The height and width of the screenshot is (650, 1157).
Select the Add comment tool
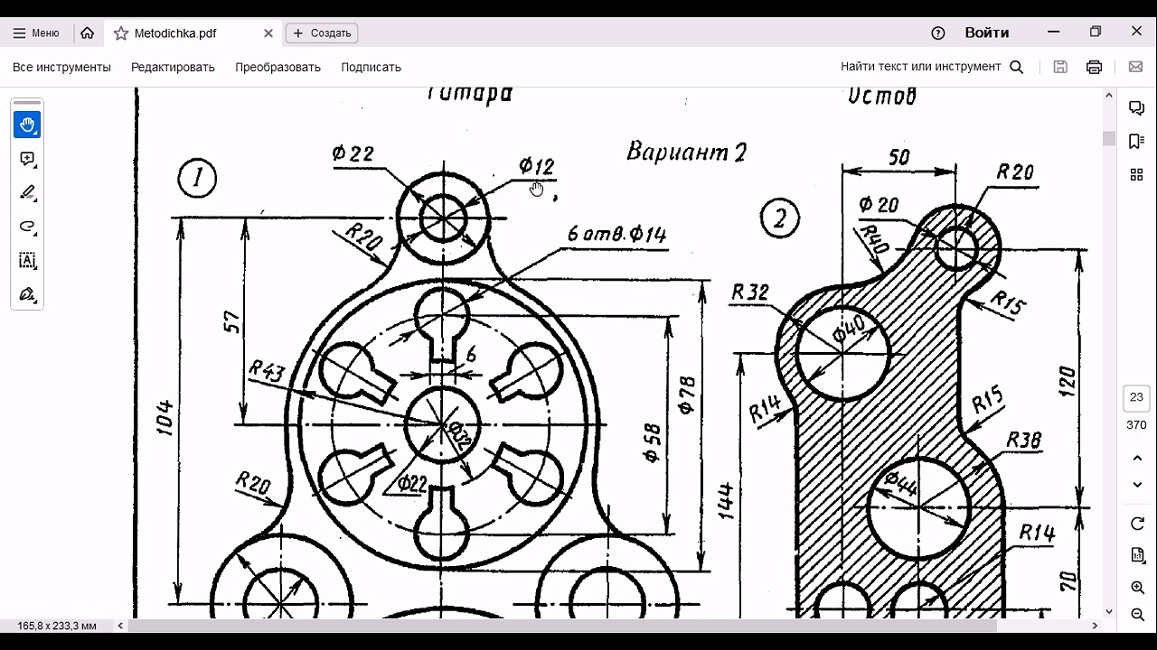click(x=27, y=159)
